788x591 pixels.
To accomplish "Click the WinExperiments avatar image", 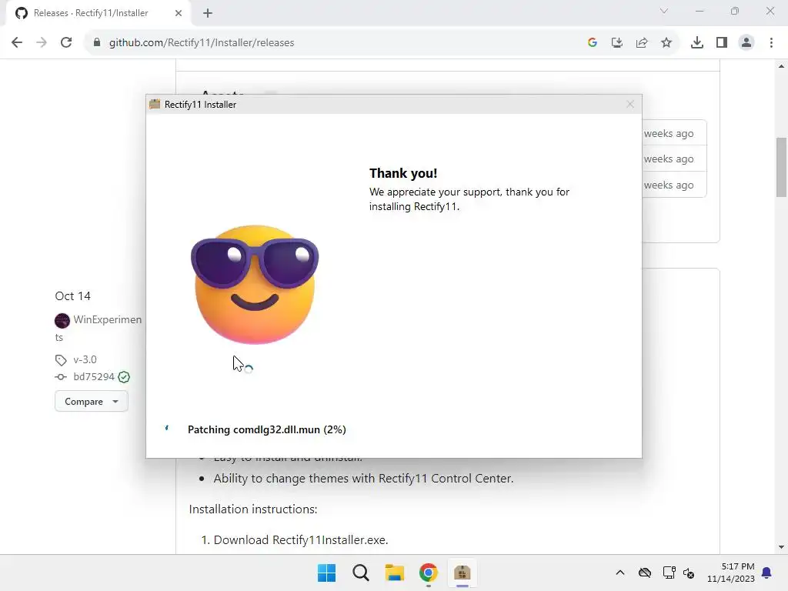I will pos(62,320).
